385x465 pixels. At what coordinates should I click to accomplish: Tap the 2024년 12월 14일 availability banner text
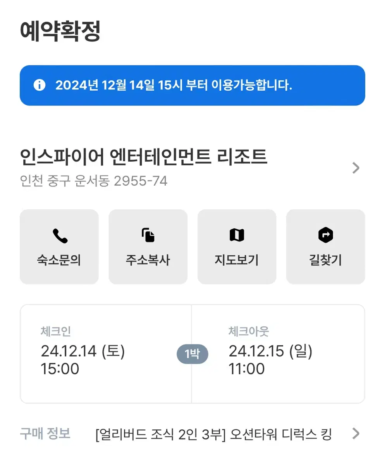point(174,85)
